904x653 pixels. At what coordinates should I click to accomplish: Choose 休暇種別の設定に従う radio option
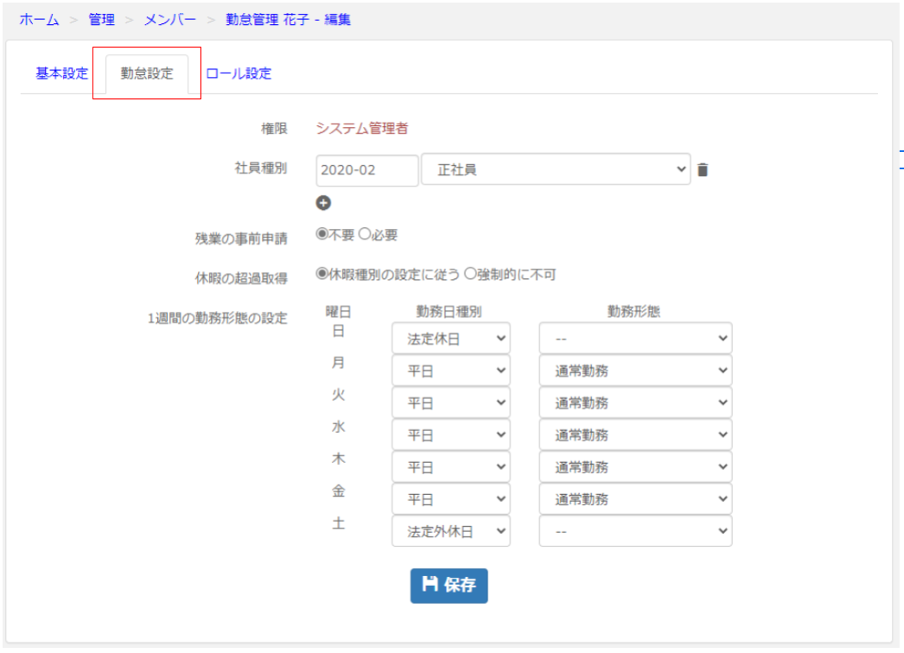(321, 274)
